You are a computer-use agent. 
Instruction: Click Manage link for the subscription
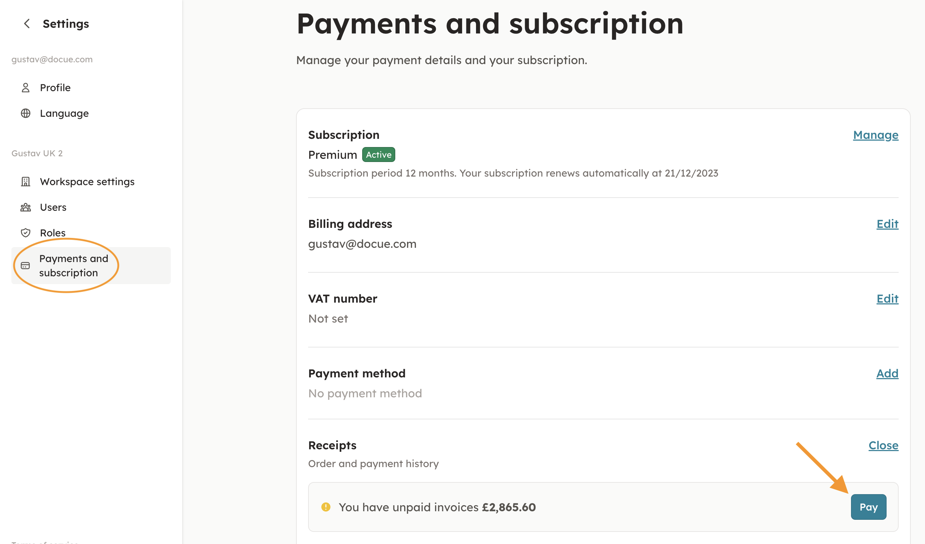coord(876,135)
